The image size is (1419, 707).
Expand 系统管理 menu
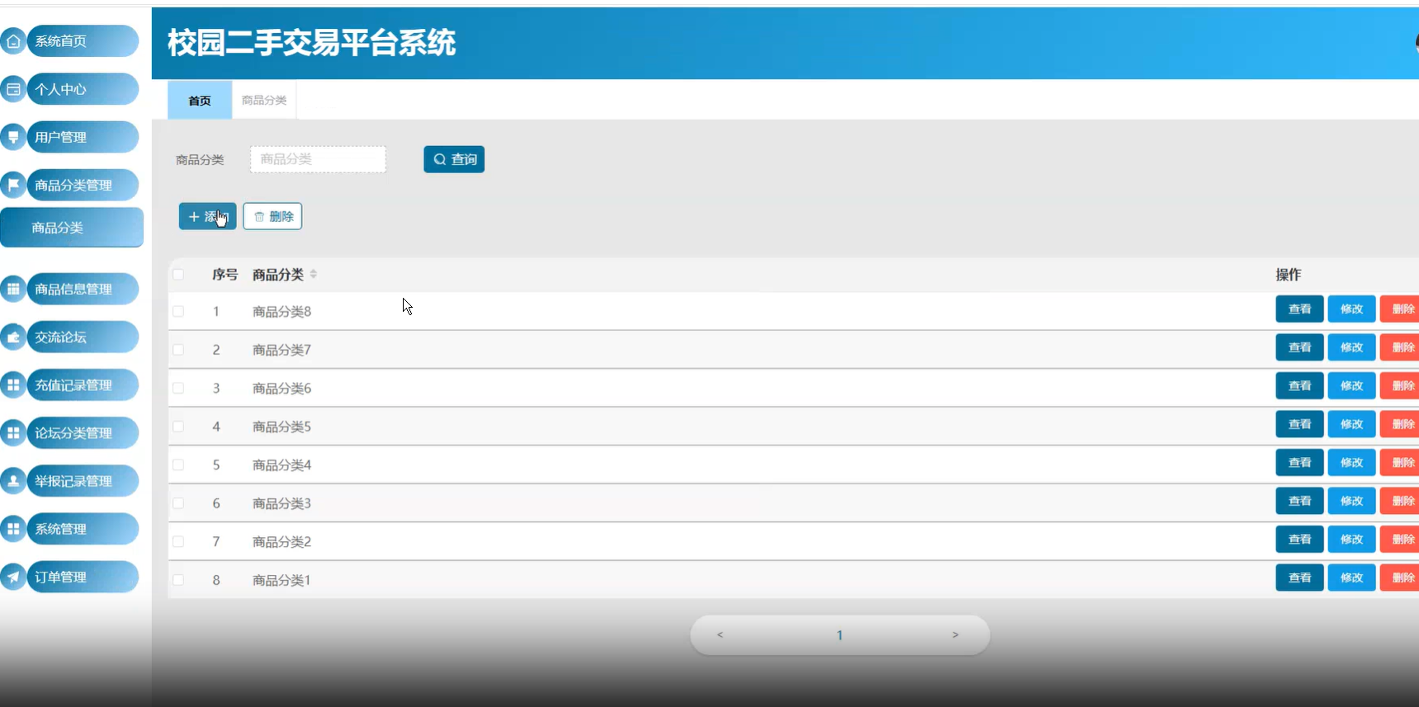pyautogui.click(x=83, y=529)
